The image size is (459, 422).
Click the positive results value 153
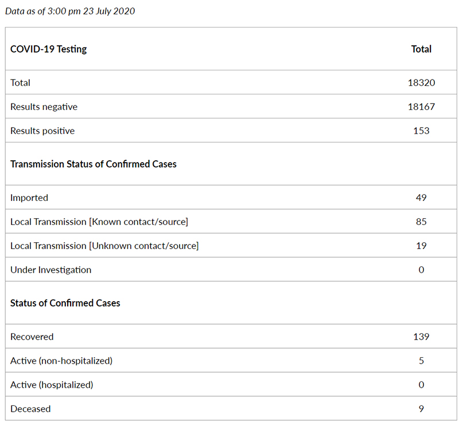(x=421, y=131)
